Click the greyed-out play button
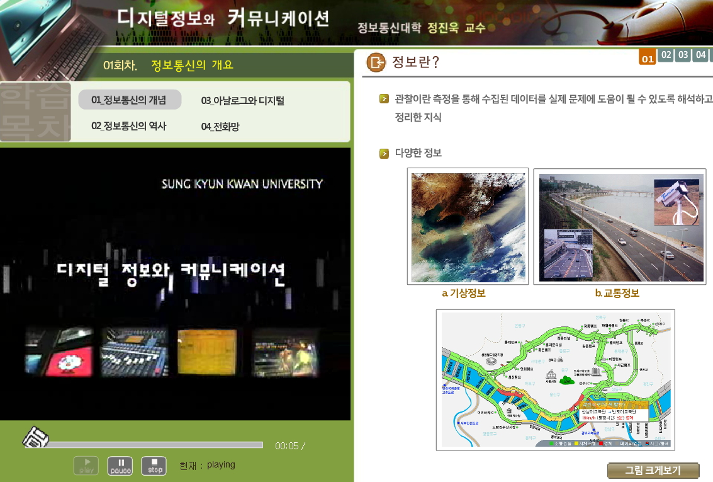Screen dimensions: 713x482 click(86, 466)
